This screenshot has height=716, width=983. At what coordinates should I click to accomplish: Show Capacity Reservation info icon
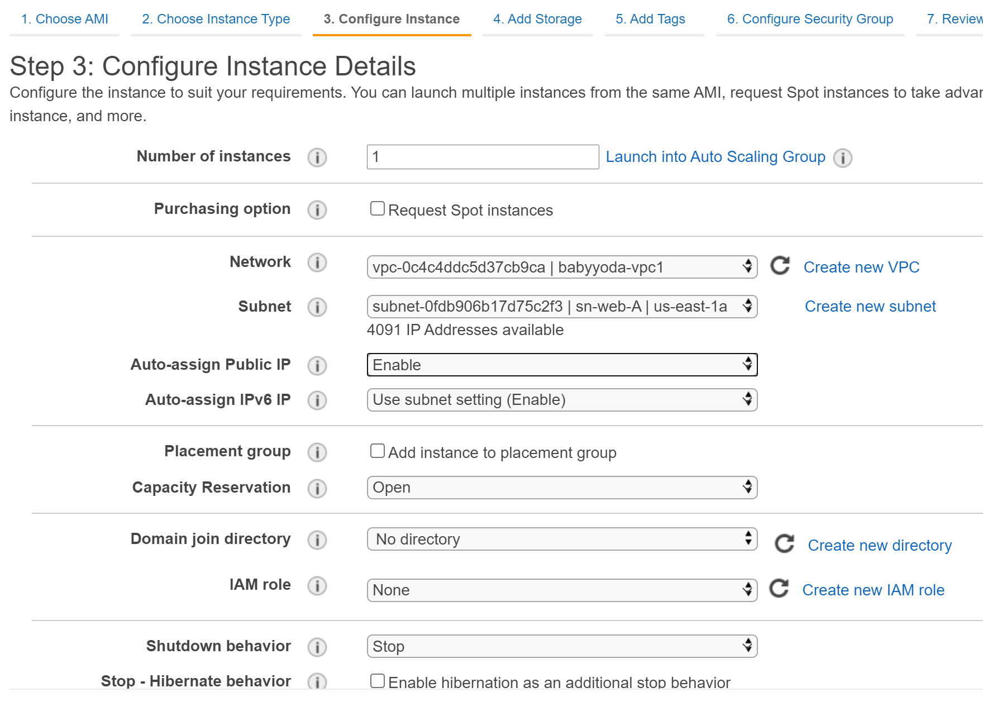click(x=317, y=489)
